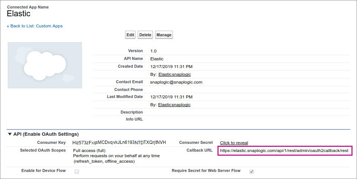Click the Selected OAuth Scopes label
This screenshot has height=179, width=357.
point(43,150)
